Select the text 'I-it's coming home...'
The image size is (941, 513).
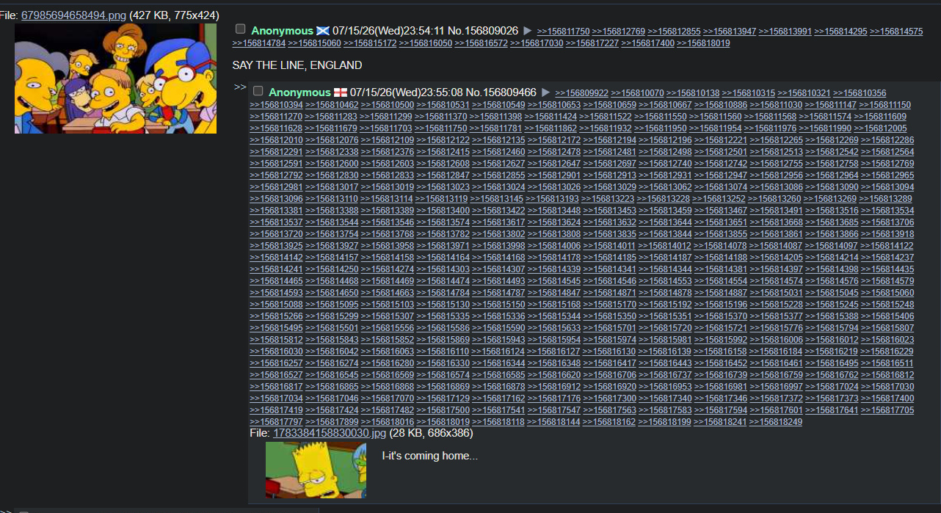click(430, 456)
